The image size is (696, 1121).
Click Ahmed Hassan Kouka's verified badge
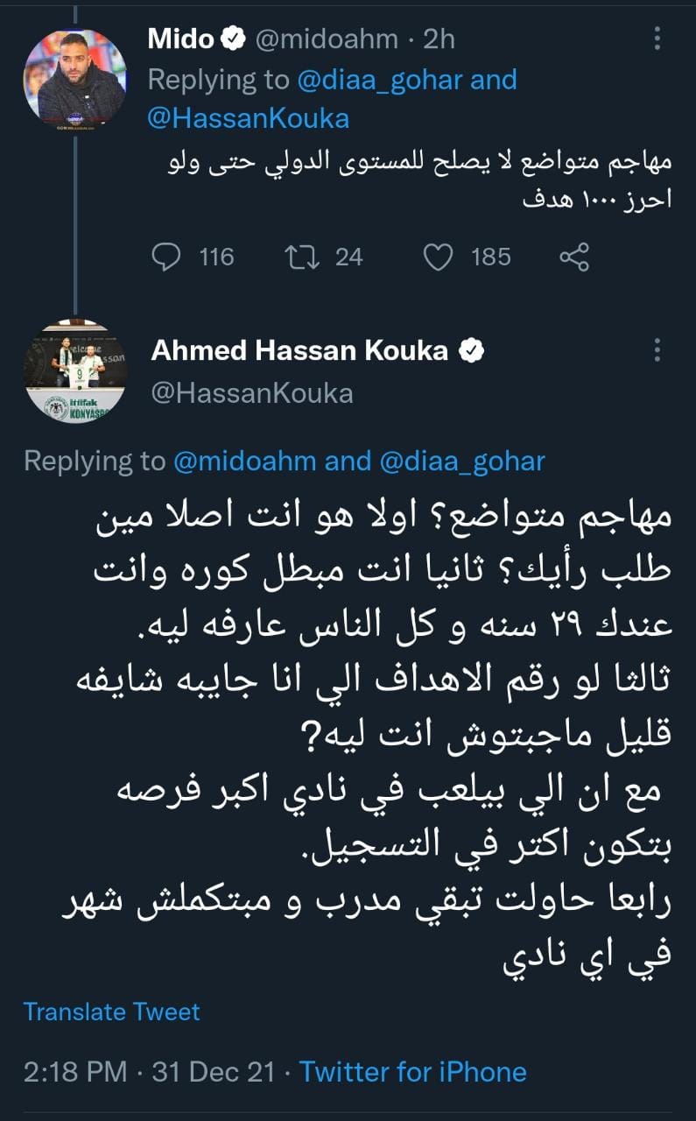point(473,350)
